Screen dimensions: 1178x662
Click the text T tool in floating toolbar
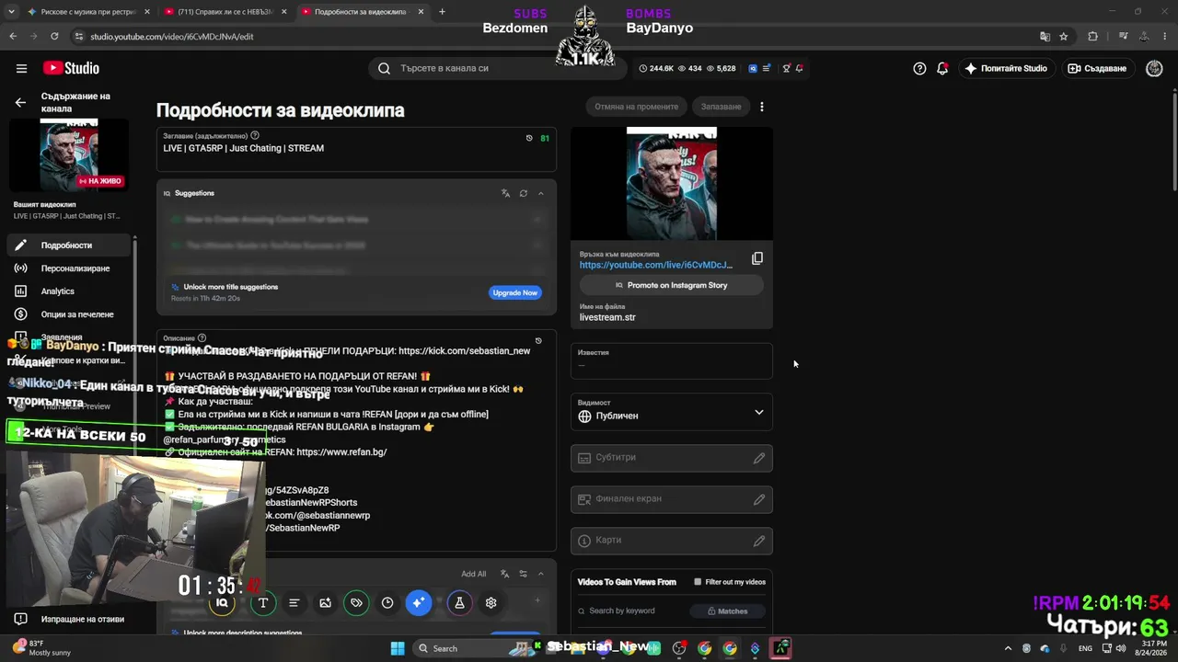263,603
